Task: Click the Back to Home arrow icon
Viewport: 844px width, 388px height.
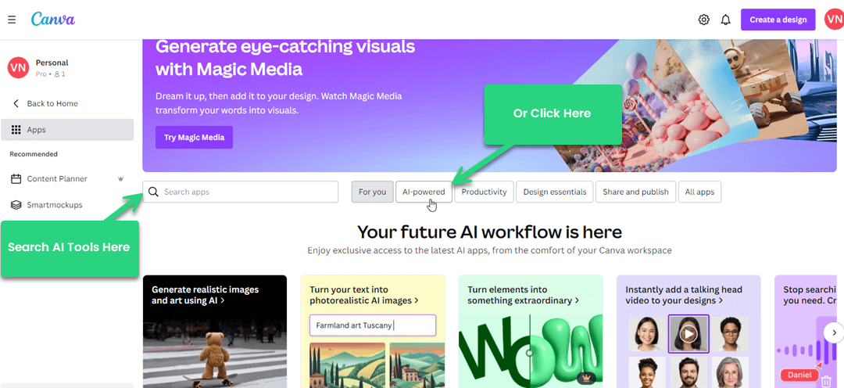Action: (16, 103)
